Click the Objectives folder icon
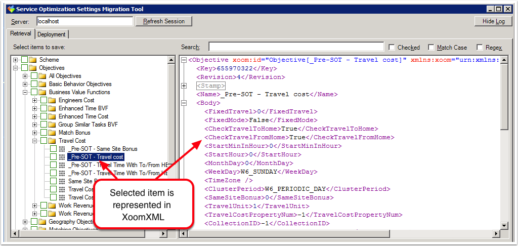Image resolution: width=518 pixels, height=246 pixels. 33,68
